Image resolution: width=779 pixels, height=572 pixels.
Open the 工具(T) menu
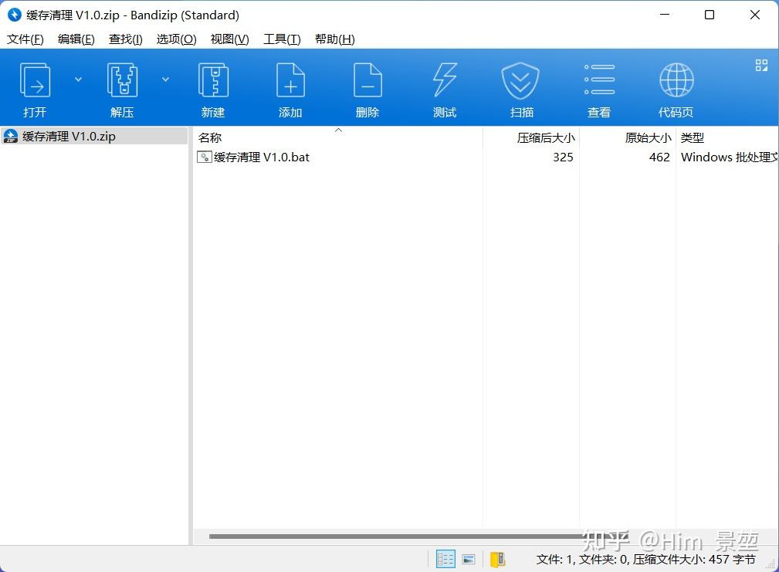[282, 39]
